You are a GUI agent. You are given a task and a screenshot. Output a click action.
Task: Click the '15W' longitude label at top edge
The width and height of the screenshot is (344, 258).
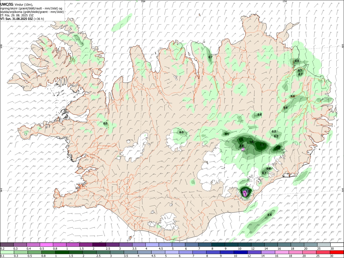[x=284, y=1]
